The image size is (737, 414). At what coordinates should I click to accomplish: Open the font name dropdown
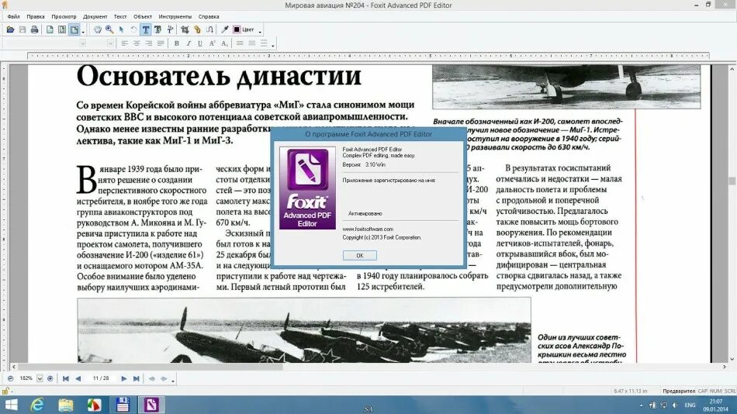click(83, 43)
